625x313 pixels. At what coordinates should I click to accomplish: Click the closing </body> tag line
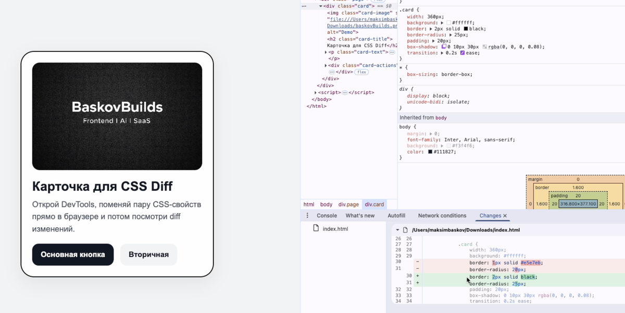(x=321, y=99)
